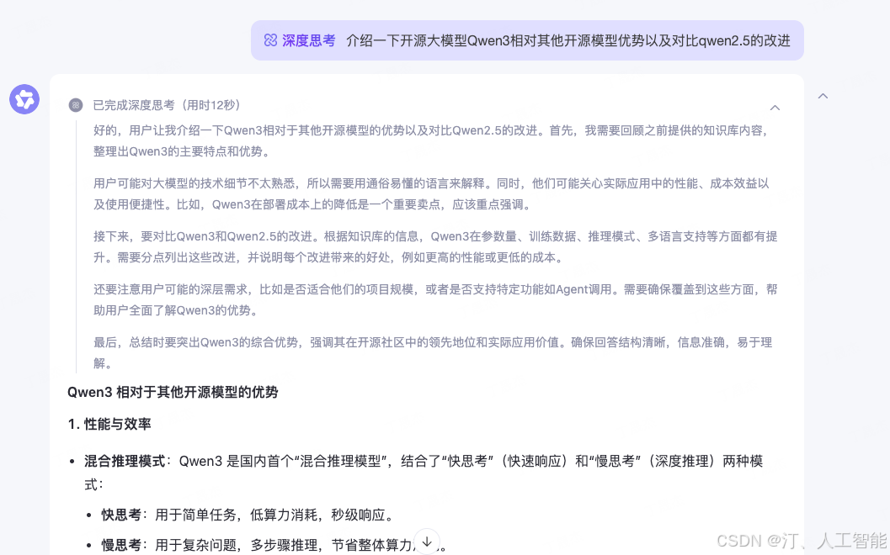Click the Qwen assistant avatar icon
Image resolution: width=890 pixels, height=555 pixels.
coord(24,99)
